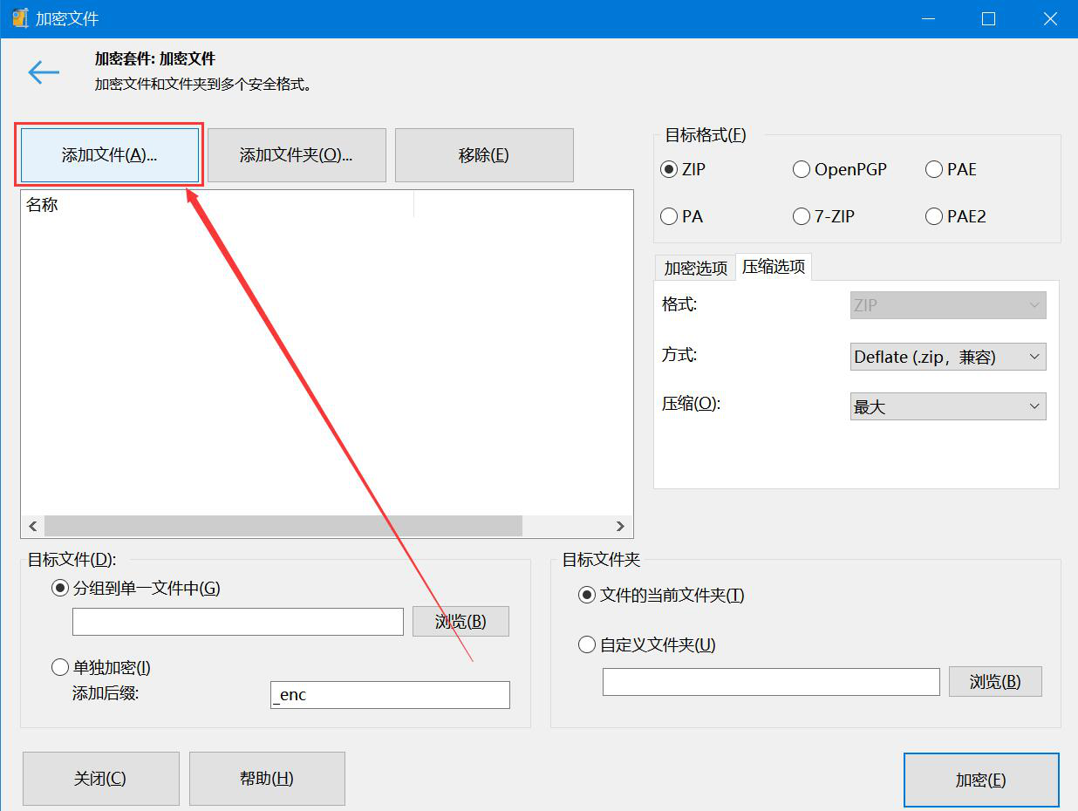
Task: Select PAE2 target format
Action: click(956, 216)
